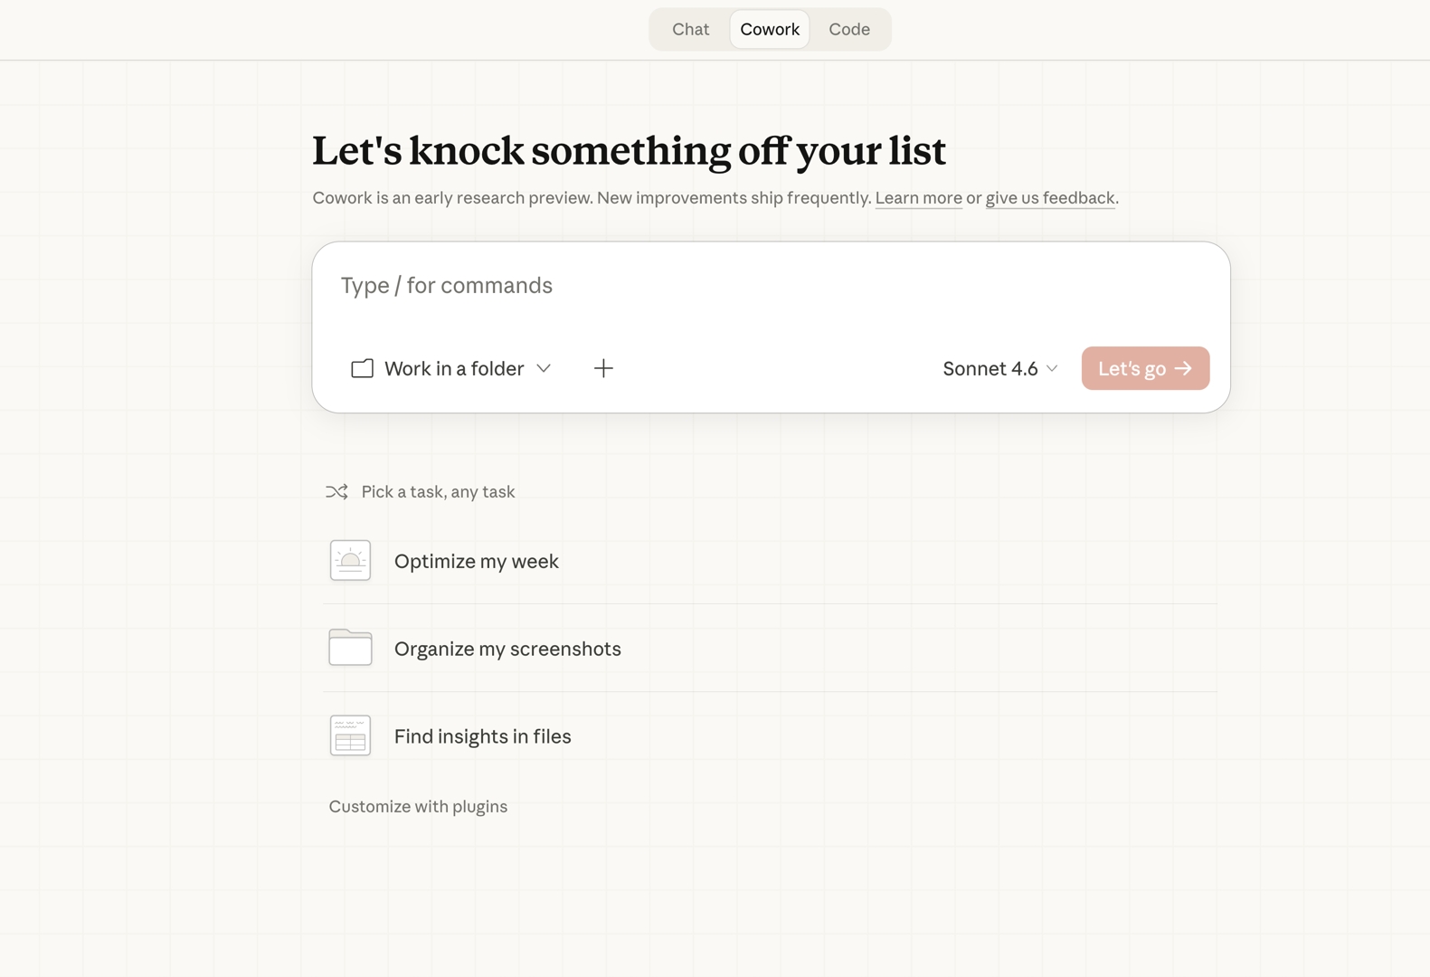Open the Learn more link
1430x977 pixels.
tap(918, 198)
